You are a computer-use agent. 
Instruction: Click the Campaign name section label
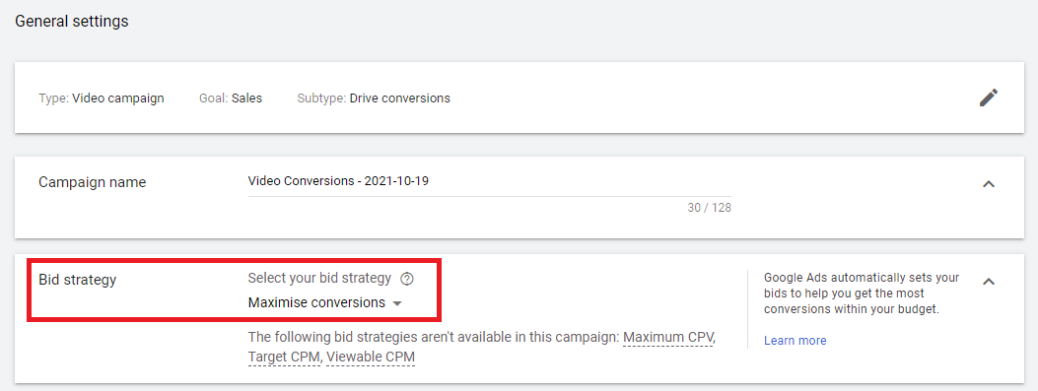tap(93, 182)
